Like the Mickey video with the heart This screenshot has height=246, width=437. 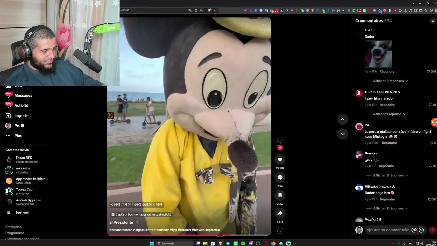pyautogui.click(x=280, y=160)
